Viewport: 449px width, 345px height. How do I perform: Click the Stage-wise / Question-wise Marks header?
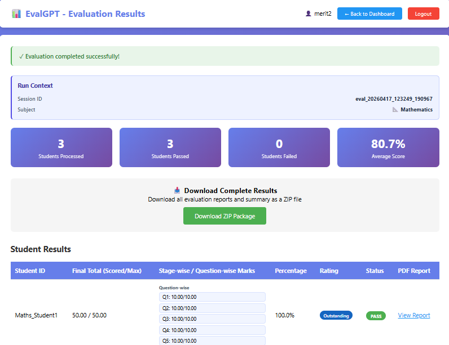click(x=207, y=271)
